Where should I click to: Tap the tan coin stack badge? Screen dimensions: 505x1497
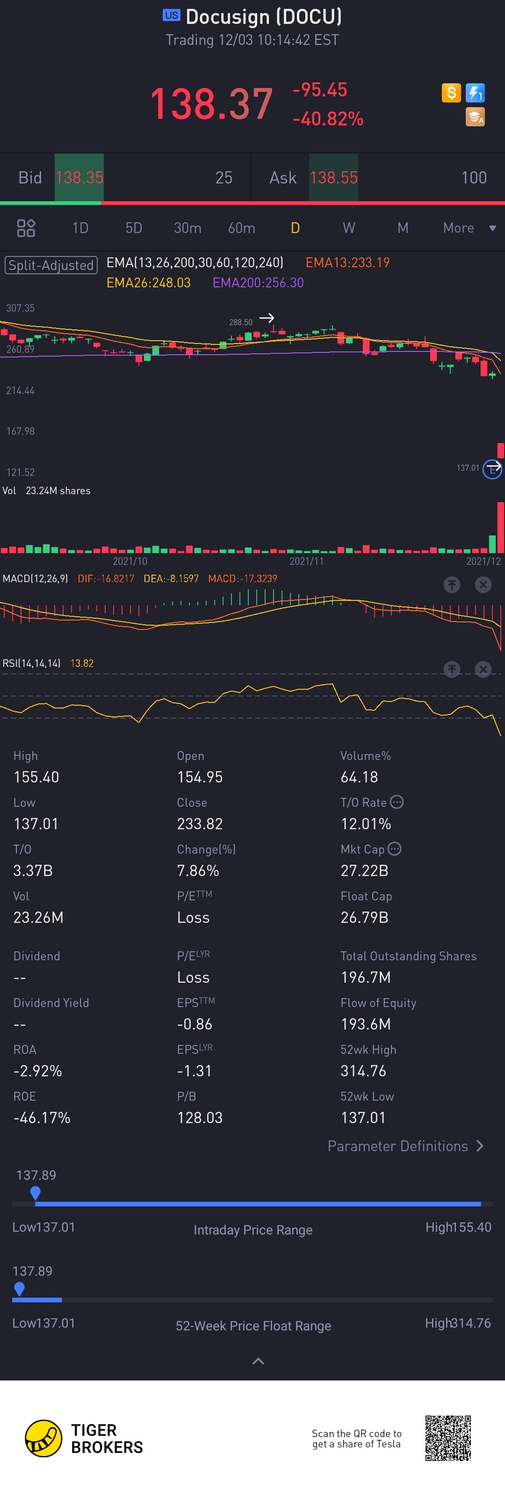pos(476,117)
